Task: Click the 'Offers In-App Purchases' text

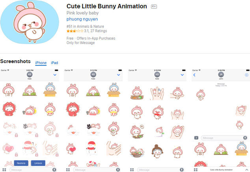Action: click(x=96, y=38)
